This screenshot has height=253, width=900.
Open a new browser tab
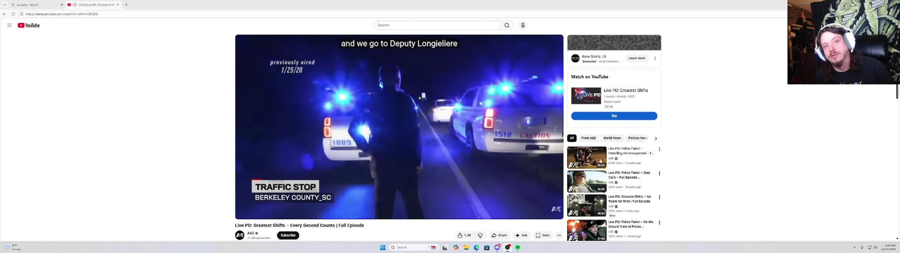pos(126,5)
